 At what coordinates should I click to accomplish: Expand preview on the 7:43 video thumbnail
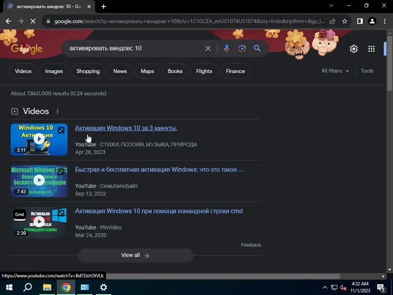[x=61, y=172]
